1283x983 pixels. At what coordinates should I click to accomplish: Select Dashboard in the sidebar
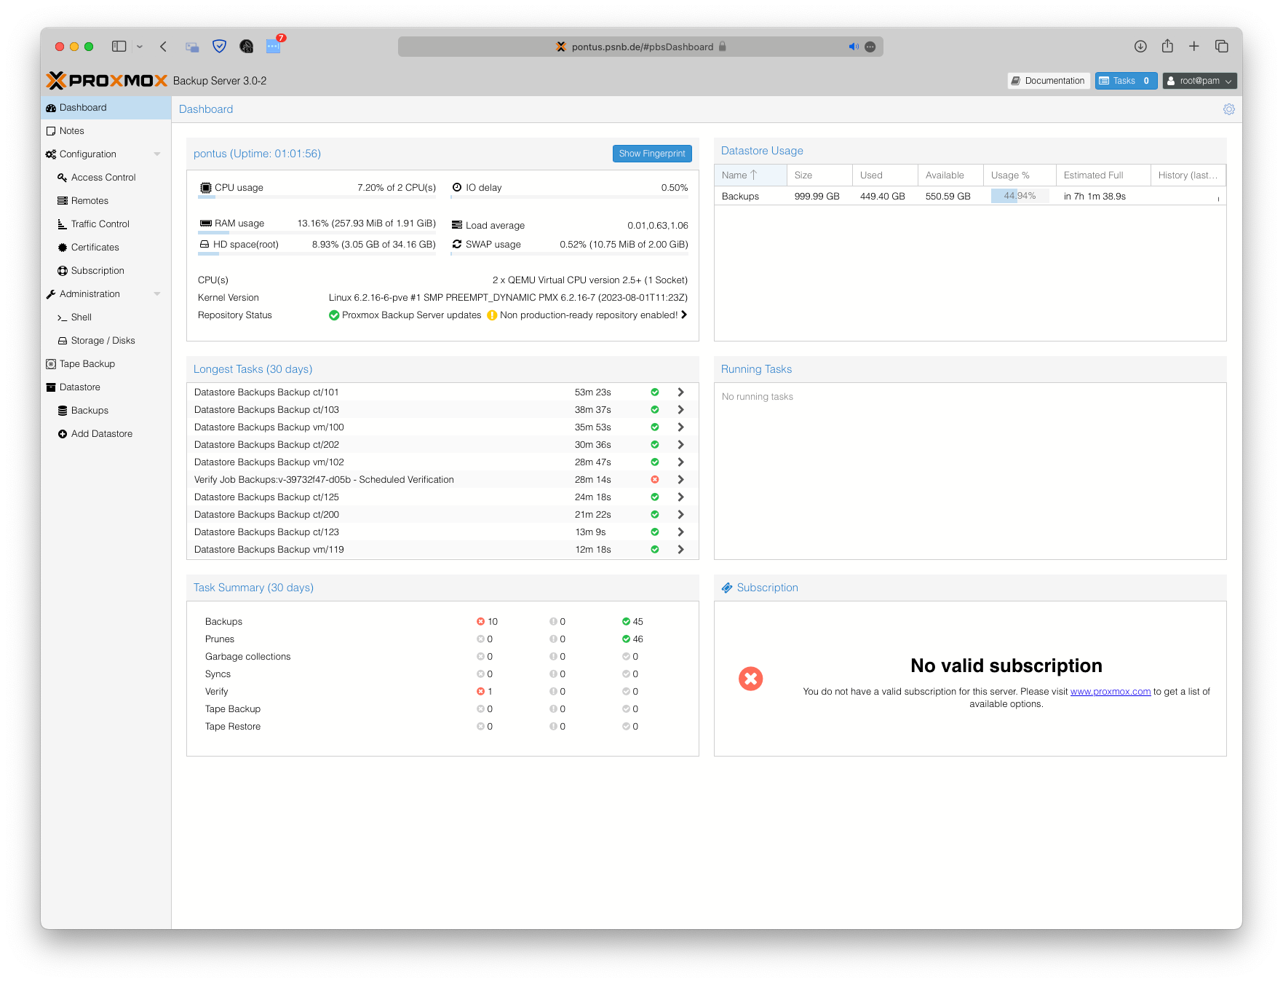[x=106, y=108]
